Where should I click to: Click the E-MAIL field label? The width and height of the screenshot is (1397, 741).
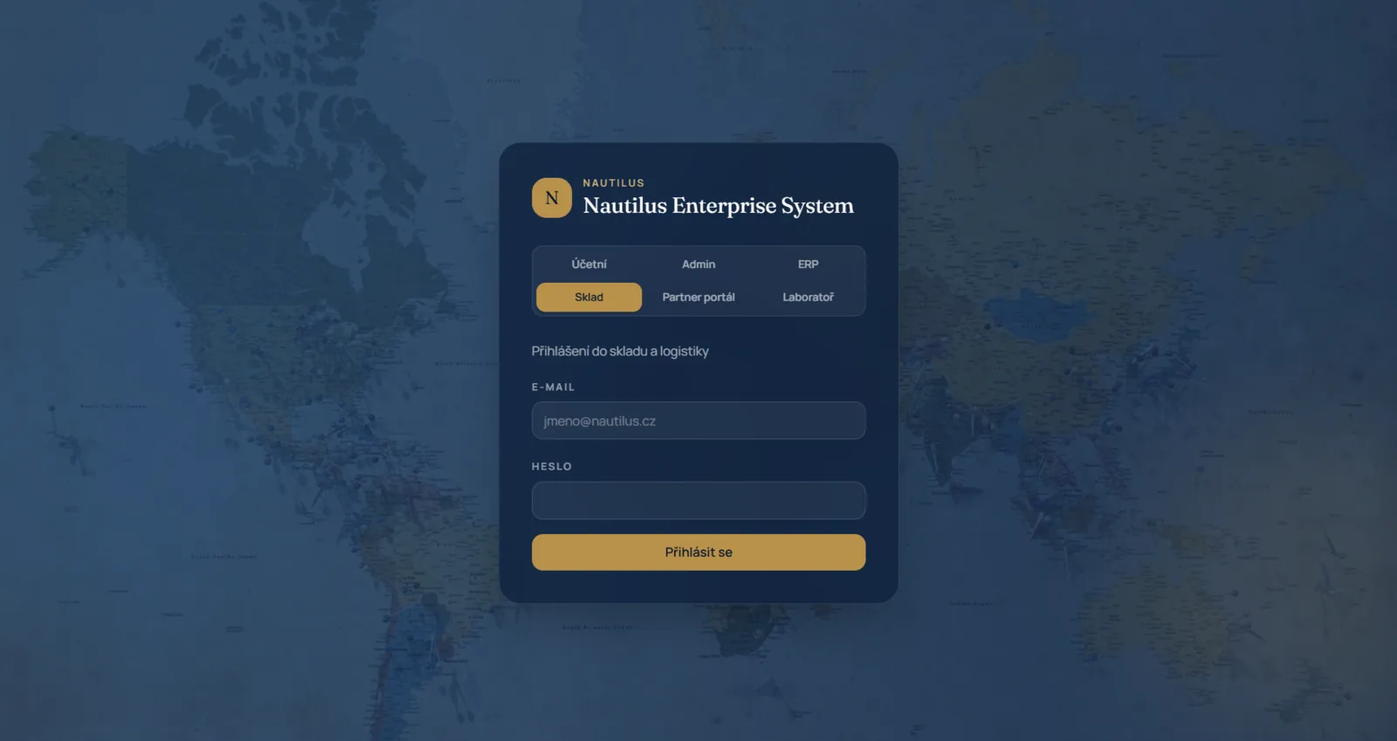pyautogui.click(x=554, y=388)
